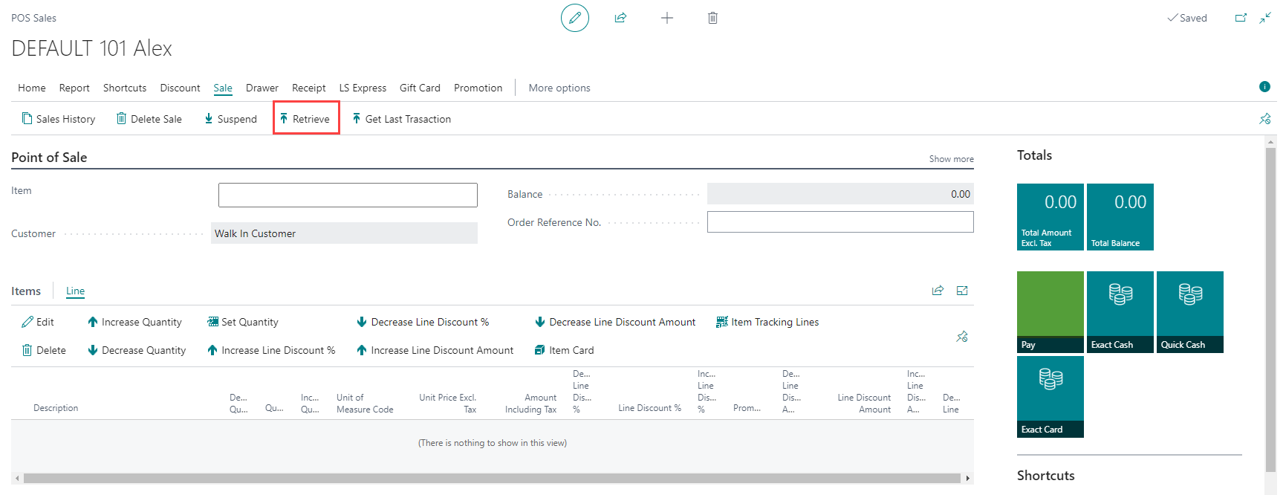Open page in new window icon
The height and width of the screenshot is (495, 1286).
tap(1241, 18)
